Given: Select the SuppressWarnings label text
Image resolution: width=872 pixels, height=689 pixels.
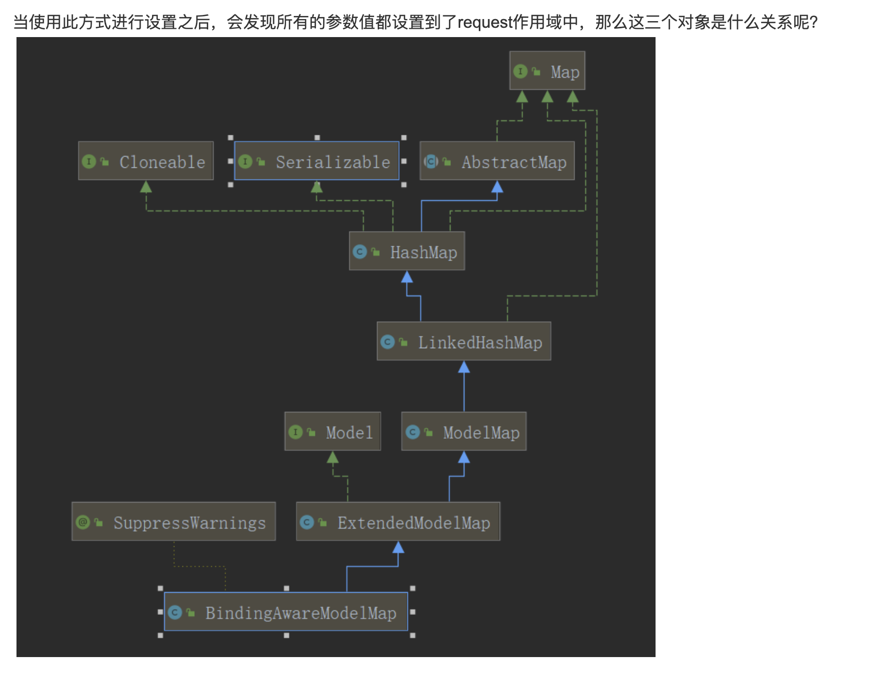Looking at the screenshot, I should [x=190, y=523].
